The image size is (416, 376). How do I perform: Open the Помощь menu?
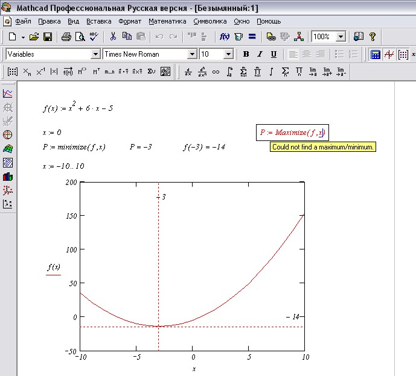pos(269,22)
